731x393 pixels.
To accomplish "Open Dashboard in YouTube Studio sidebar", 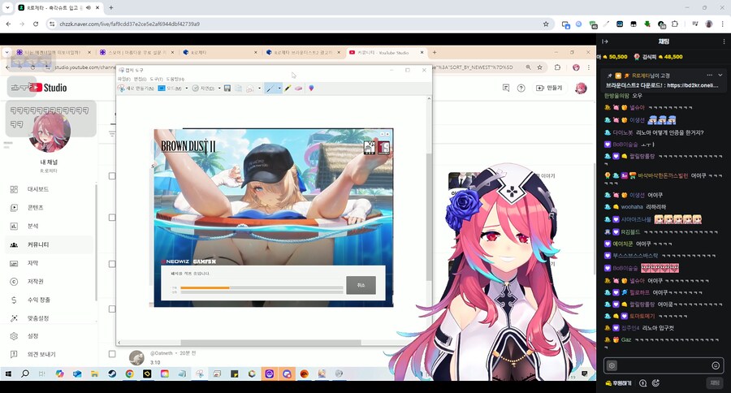I will [49, 189].
